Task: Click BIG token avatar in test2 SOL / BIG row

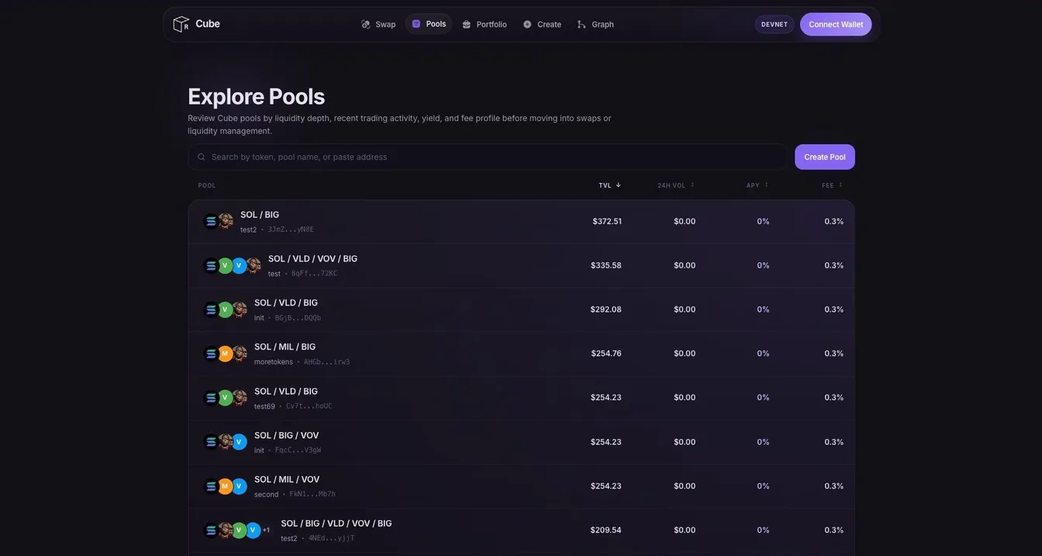Action: (225, 222)
